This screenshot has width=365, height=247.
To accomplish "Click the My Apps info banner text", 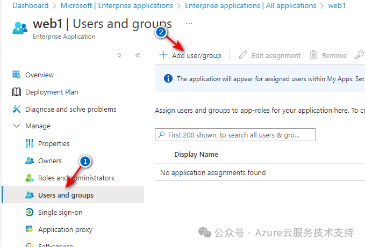I will pos(271,78).
